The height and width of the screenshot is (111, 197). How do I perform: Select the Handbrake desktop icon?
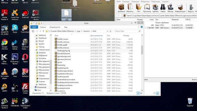(15, 102)
